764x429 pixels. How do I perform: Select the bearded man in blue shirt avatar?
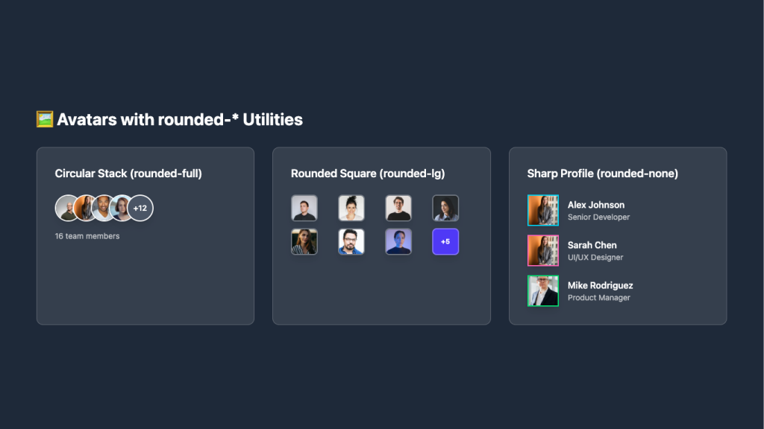pos(351,241)
